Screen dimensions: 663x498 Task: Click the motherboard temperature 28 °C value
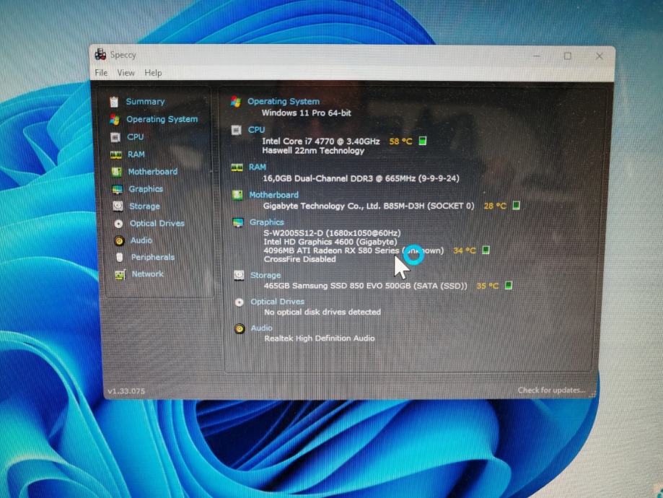495,206
